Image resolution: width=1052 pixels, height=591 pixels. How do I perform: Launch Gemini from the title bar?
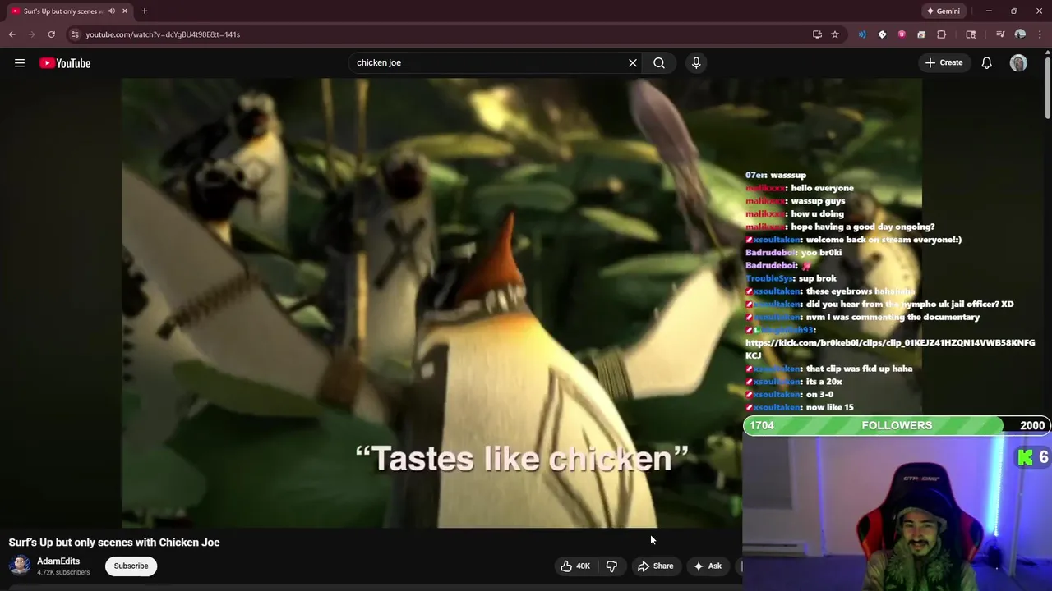pyautogui.click(x=943, y=11)
